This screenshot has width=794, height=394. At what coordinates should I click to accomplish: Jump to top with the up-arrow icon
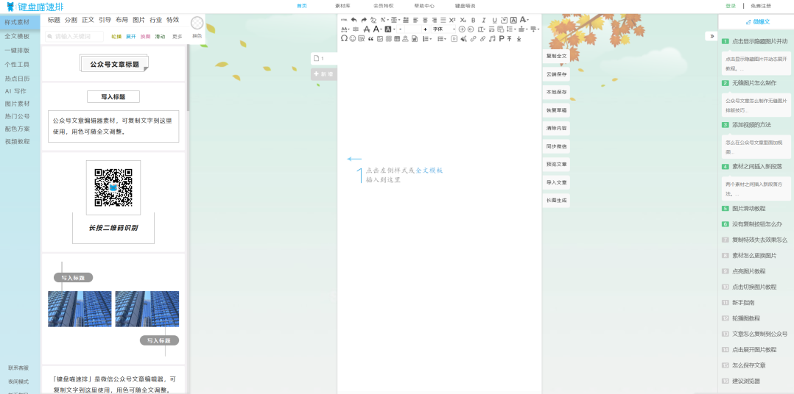(510, 38)
